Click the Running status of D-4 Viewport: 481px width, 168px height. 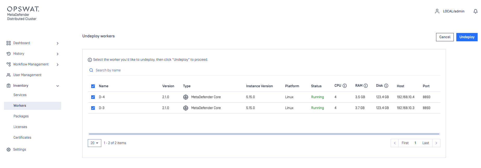click(x=317, y=97)
